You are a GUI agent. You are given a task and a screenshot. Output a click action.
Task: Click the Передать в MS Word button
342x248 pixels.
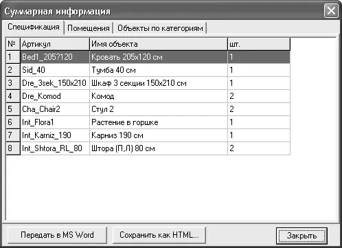[57, 235]
